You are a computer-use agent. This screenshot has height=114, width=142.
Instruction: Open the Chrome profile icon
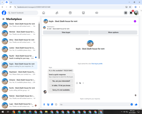pyautogui.click(x=135, y=7)
